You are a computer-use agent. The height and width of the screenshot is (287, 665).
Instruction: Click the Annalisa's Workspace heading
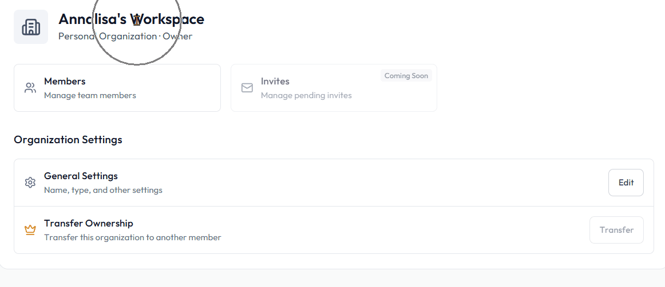click(131, 19)
